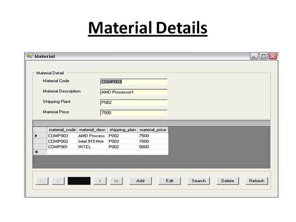The image size is (296, 222).
Task: Click the Material Description input field
Action: click(134, 92)
